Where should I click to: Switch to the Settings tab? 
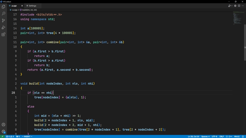tap(32, 6)
